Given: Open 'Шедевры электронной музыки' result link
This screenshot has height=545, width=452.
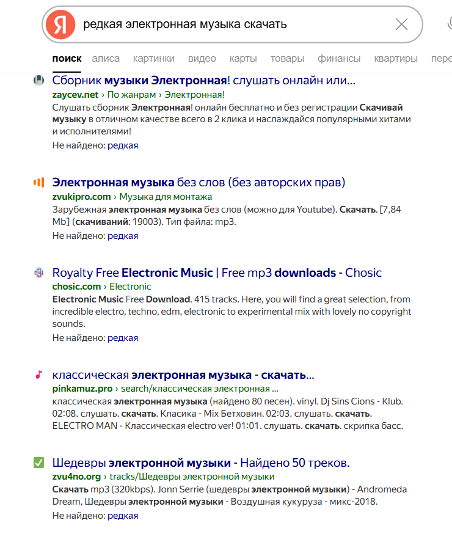Looking at the screenshot, I should pos(201,463).
